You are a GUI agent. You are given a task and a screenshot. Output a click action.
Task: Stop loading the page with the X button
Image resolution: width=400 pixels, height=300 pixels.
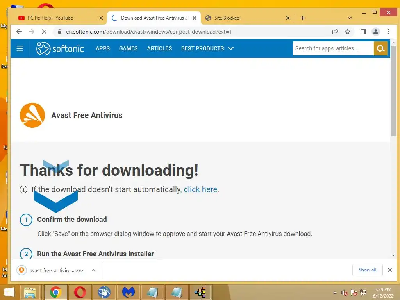[44, 32]
